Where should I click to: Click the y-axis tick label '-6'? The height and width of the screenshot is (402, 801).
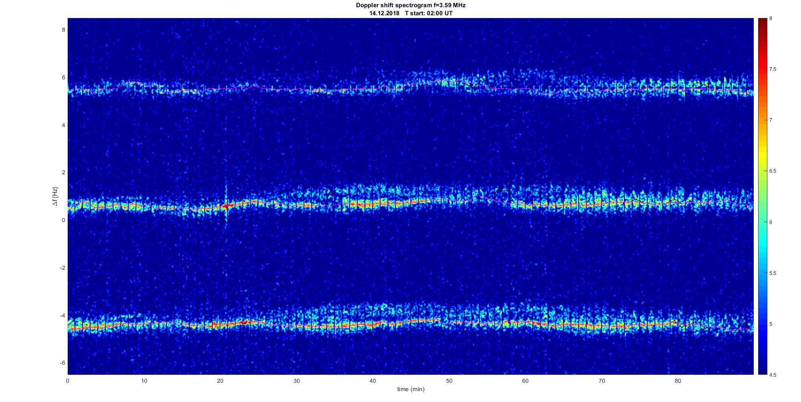pos(62,363)
